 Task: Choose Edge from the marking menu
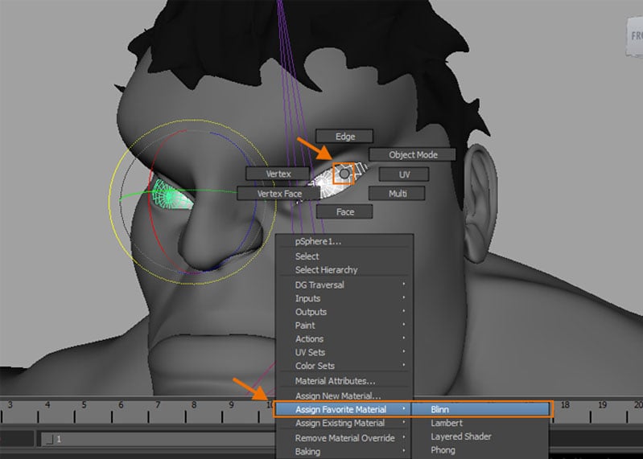344,137
